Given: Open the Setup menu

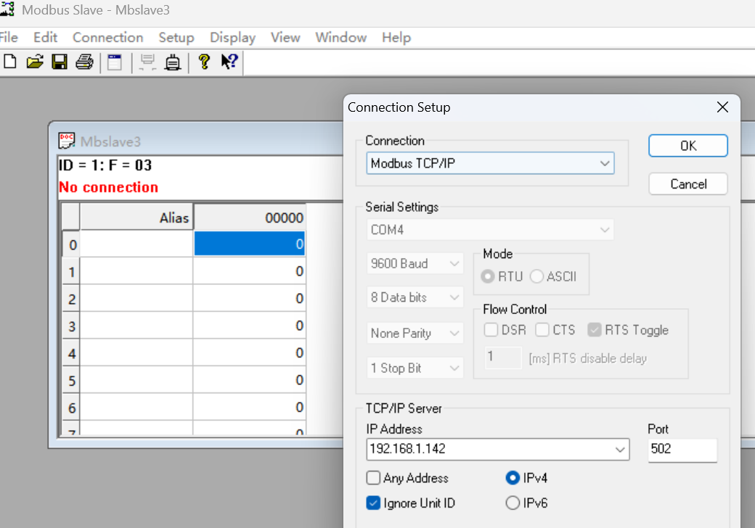Looking at the screenshot, I should click(x=176, y=38).
